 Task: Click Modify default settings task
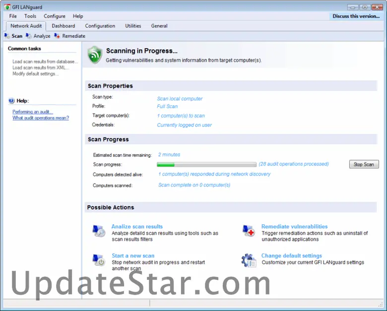click(x=36, y=74)
